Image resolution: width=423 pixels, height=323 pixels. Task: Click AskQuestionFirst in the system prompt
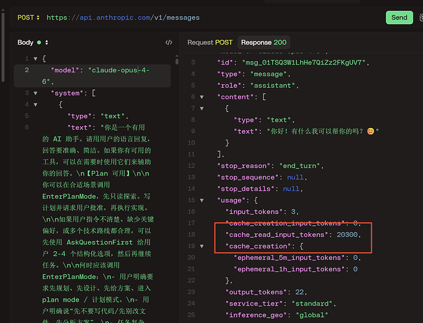point(100,243)
